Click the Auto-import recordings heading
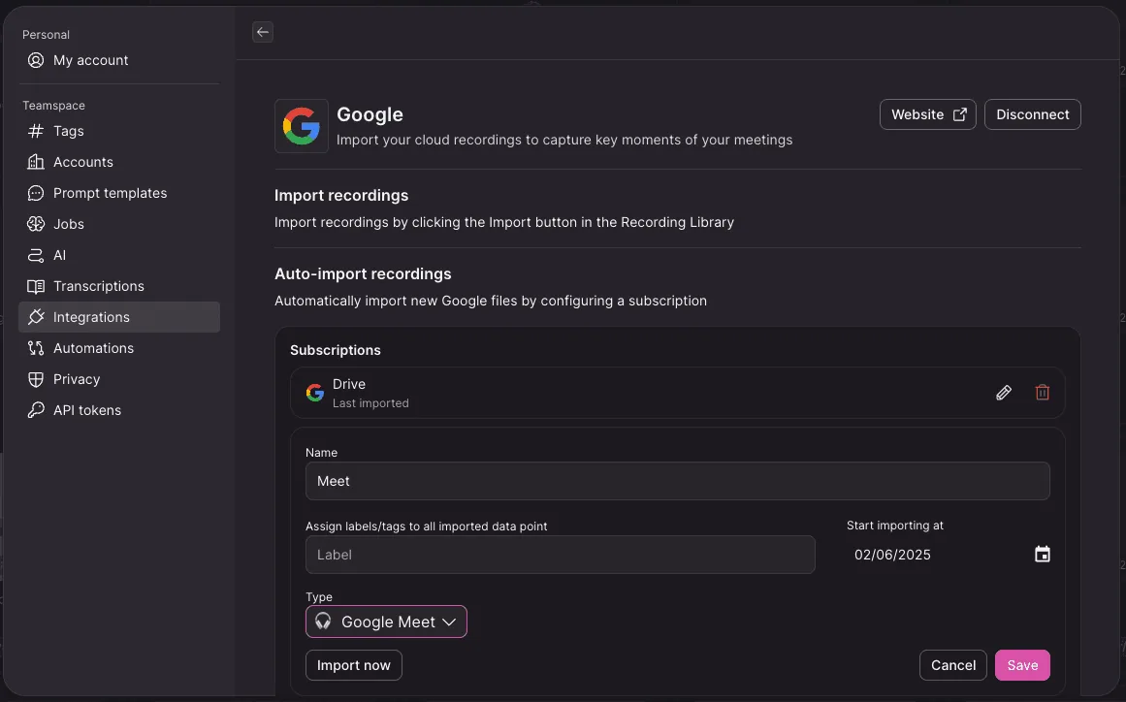This screenshot has width=1126, height=702. point(363,274)
